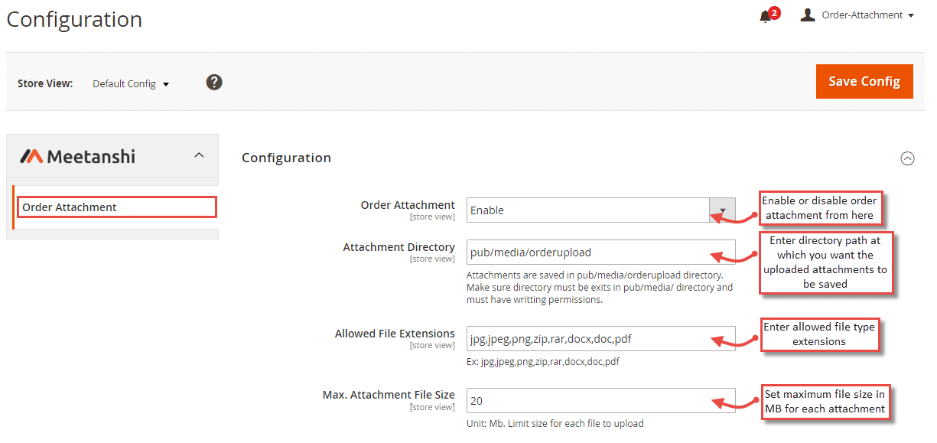
Task: Open the Store View selector
Action: [x=130, y=83]
